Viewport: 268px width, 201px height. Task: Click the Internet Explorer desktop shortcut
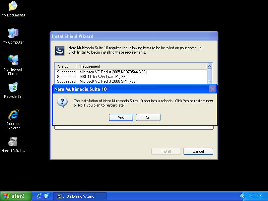(x=13, y=115)
